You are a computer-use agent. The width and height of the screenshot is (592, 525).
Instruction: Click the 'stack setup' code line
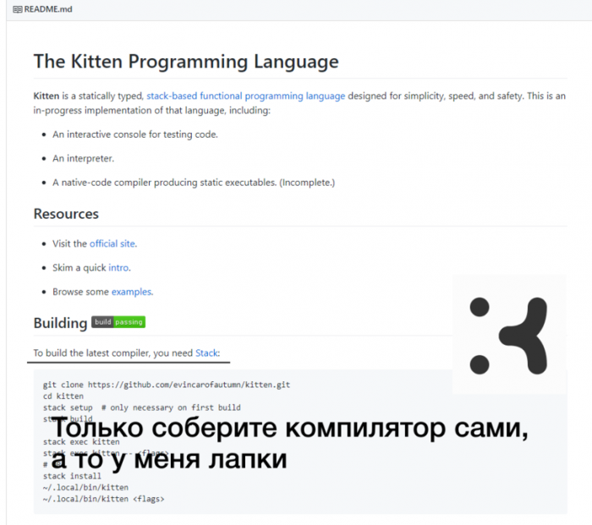(141, 407)
